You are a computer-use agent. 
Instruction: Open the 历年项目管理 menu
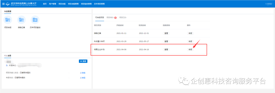pyautogui.click(x=99, y=4)
